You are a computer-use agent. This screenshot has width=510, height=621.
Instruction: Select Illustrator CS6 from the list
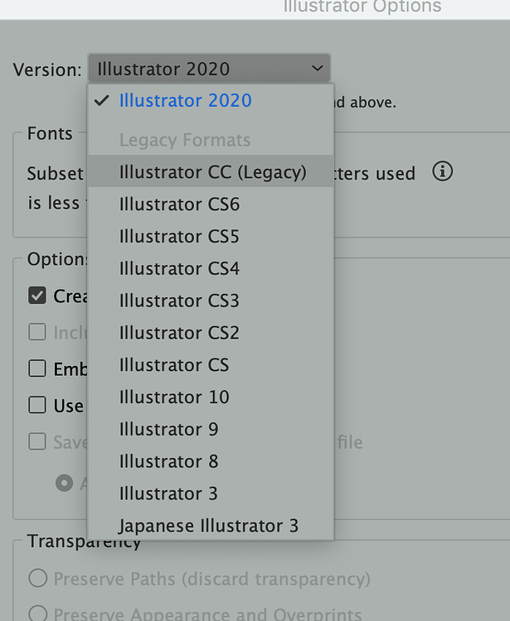(x=211, y=205)
